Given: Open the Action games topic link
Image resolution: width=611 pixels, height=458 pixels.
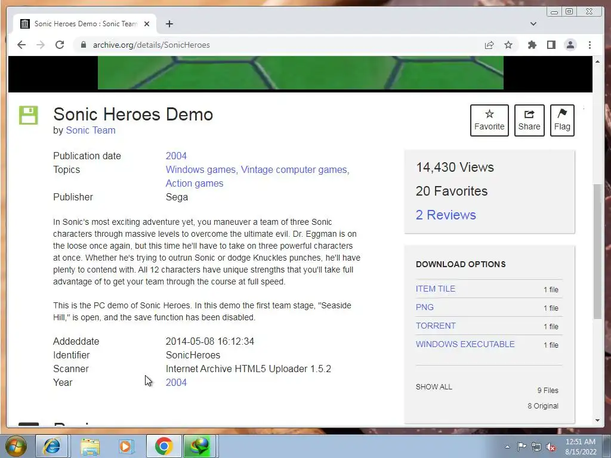Looking at the screenshot, I should pyautogui.click(x=195, y=184).
